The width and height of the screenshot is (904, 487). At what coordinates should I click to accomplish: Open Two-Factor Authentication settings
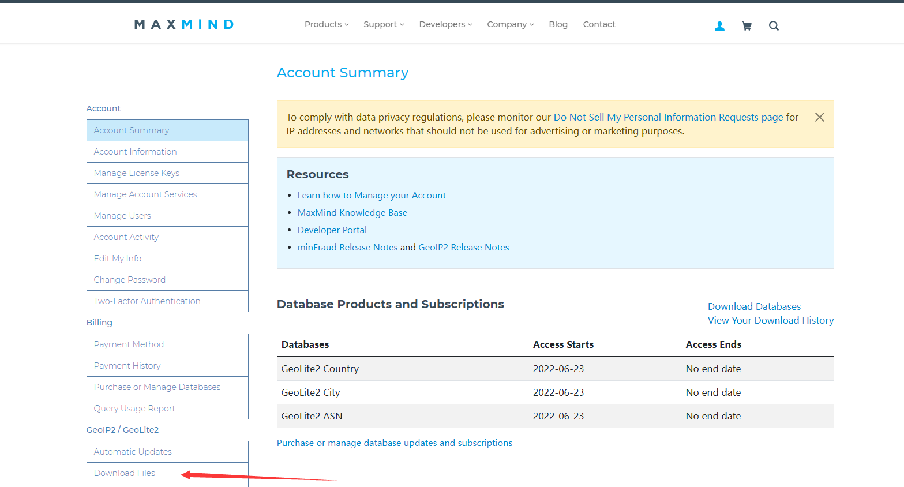click(167, 301)
